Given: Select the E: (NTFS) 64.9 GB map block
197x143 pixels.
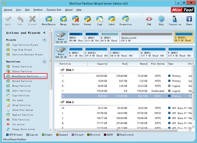Looking at the screenshot, I should coord(110,37).
